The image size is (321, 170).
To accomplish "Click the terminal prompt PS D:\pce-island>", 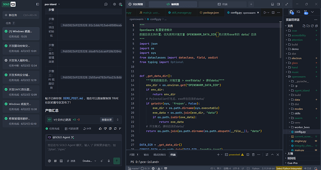I will pos(145,162).
